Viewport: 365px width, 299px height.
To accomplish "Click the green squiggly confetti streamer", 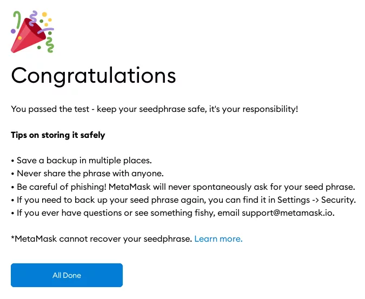I will [50, 45].
